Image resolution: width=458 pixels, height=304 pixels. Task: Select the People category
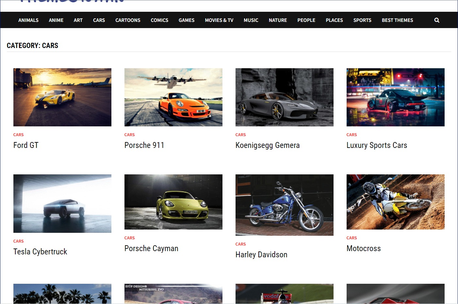[x=306, y=20]
